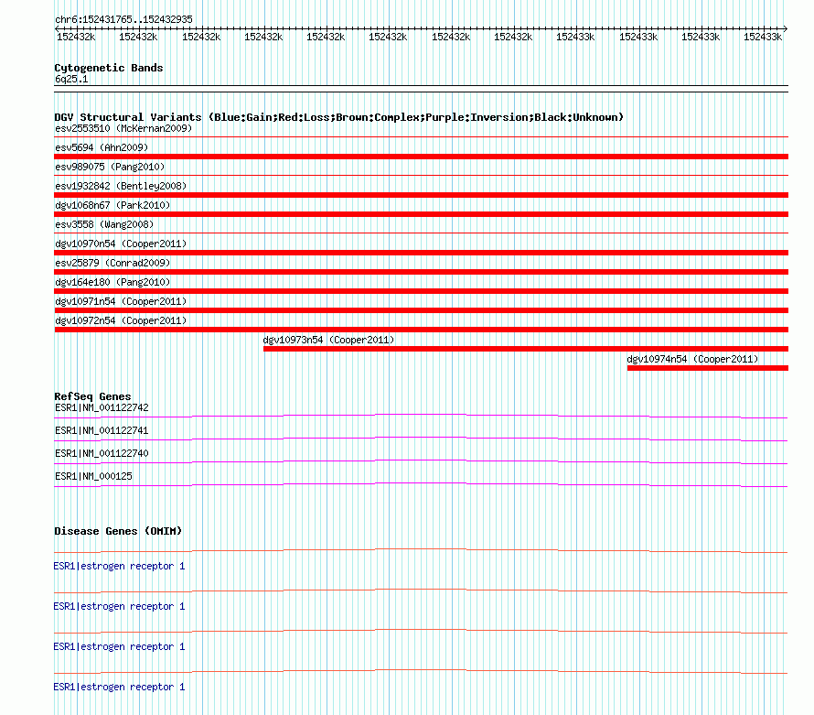Click the topmost ESR1|estrogen receptor 1 link
This screenshot has height=715, width=814.
tap(120, 566)
